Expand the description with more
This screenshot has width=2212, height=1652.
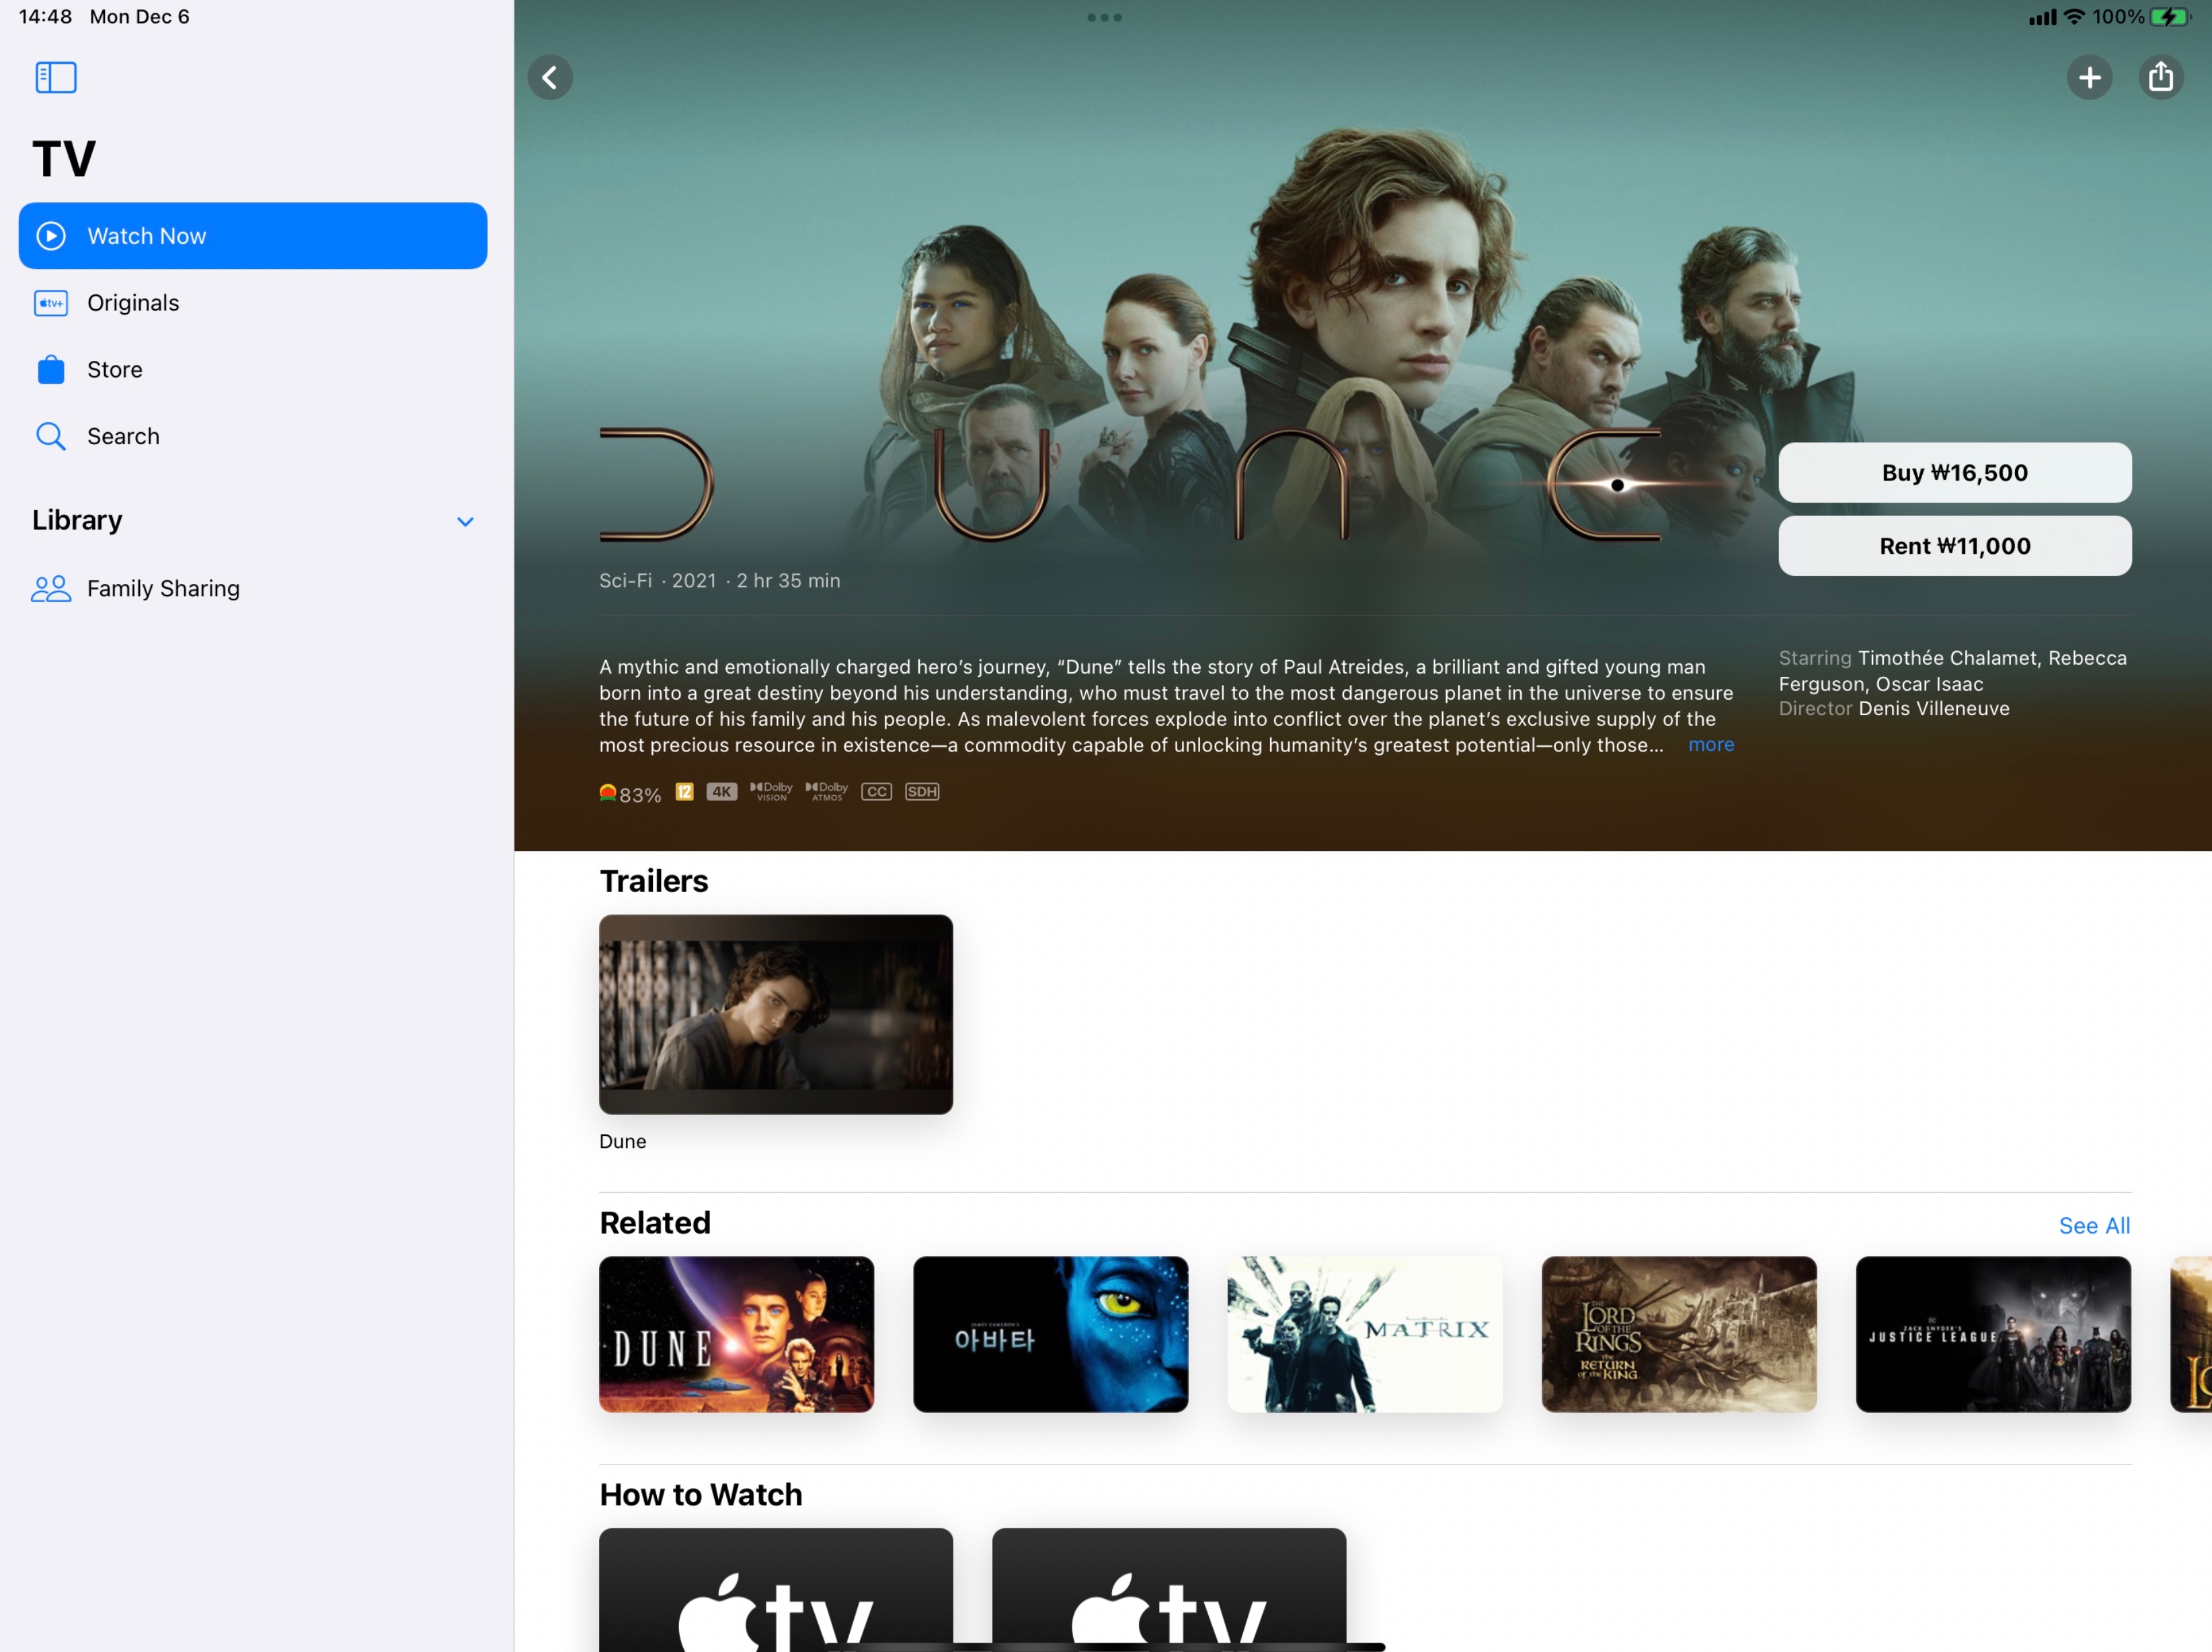pyautogui.click(x=1711, y=745)
